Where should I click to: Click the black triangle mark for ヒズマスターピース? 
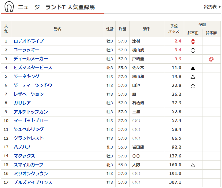point(193,68)
